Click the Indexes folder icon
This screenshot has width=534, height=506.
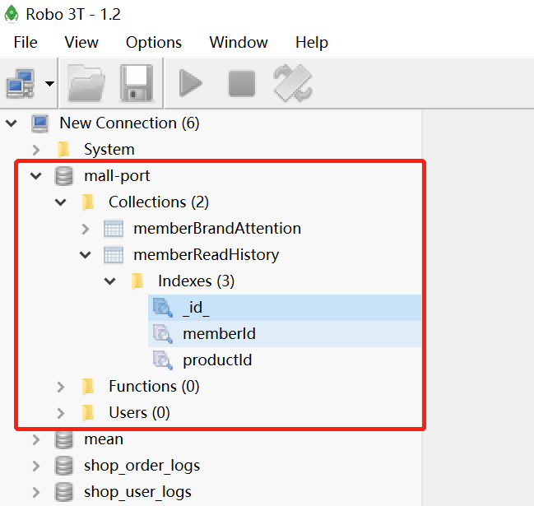coord(137,281)
